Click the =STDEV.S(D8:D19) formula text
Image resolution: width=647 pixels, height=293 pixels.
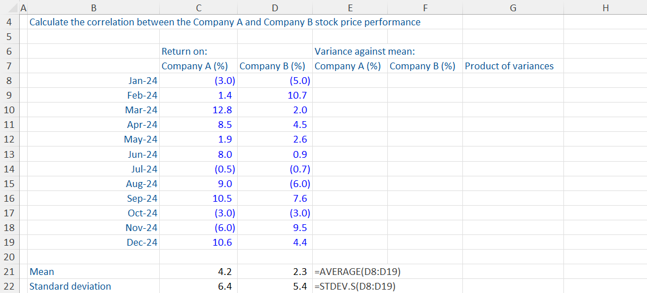click(355, 286)
